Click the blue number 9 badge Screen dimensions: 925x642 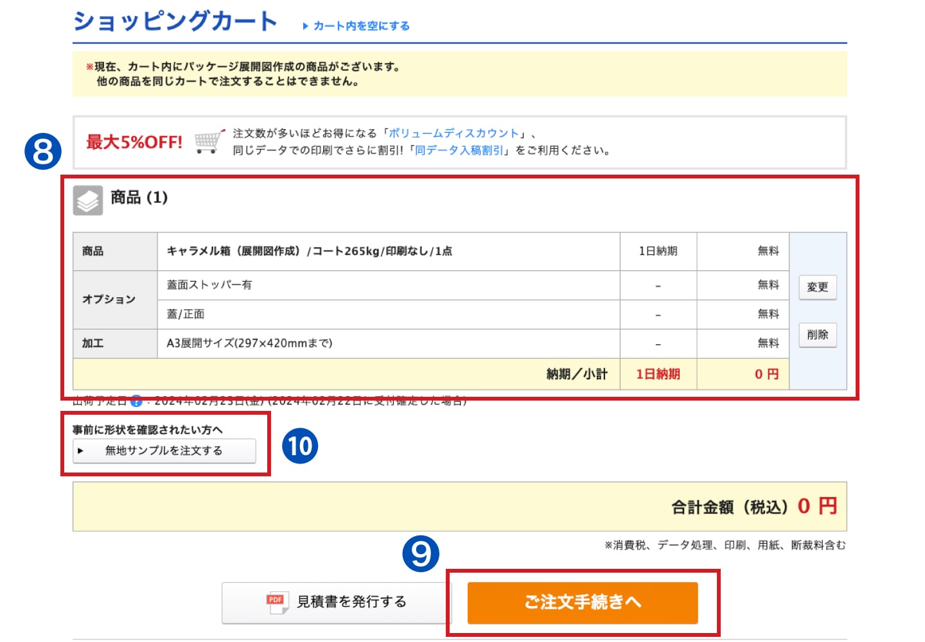click(421, 553)
